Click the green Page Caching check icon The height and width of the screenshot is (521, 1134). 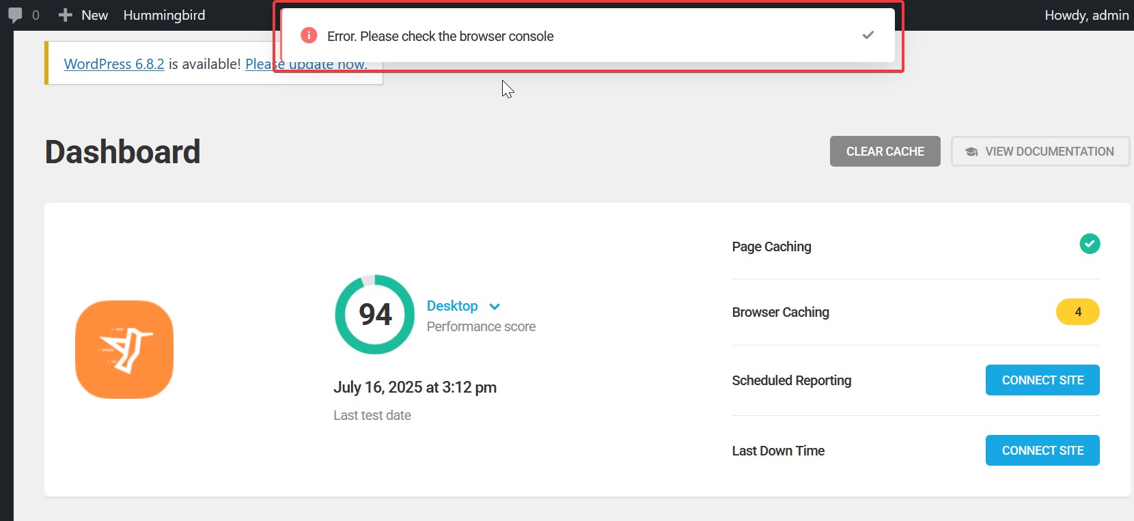coord(1089,244)
